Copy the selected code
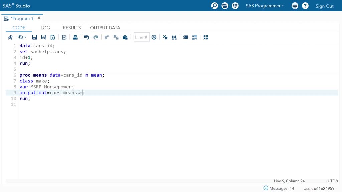The image size is (342, 192). click(x=116, y=37)
